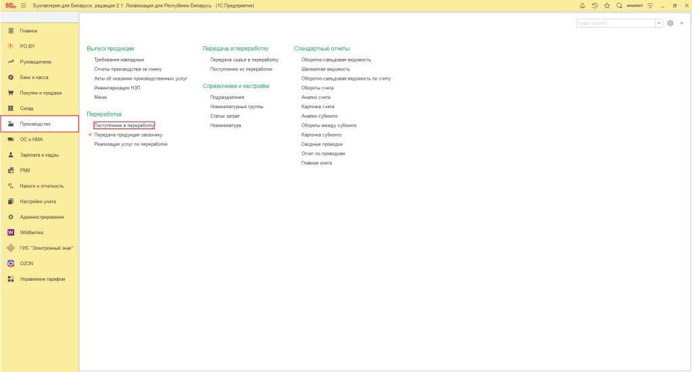The image size is (692, 372).
Task: Clear the search field with x button
Action: [x=659, y=23]
